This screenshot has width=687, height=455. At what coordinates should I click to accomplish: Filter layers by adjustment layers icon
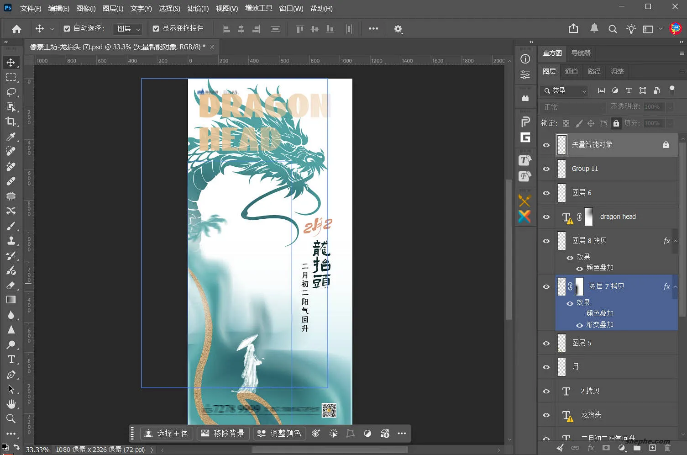[x=615, y=90]
